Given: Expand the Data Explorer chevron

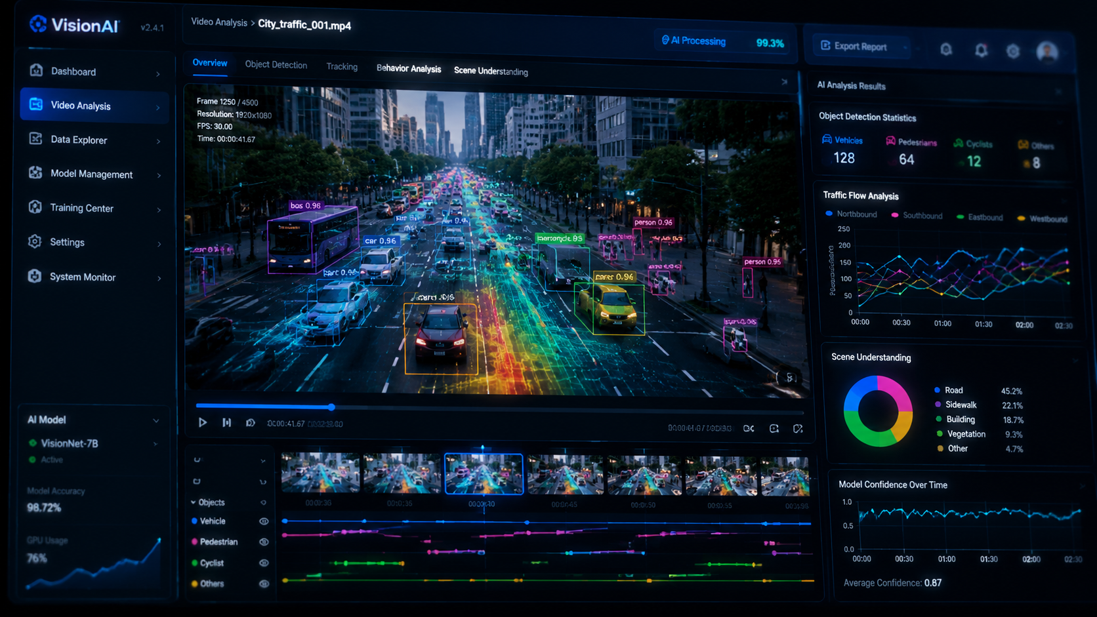Looking at the screenshot, I should (159, 141).
